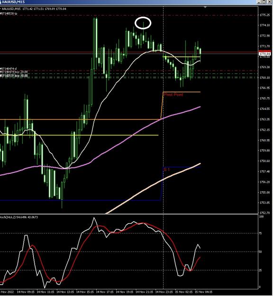Click the 1775.25 price scale label
This screenshot has width=273, height=296.
[264, 15]
